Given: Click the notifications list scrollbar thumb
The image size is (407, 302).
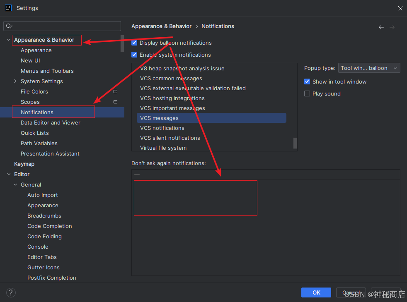Looking at the screenshot, I should (295, 143).
